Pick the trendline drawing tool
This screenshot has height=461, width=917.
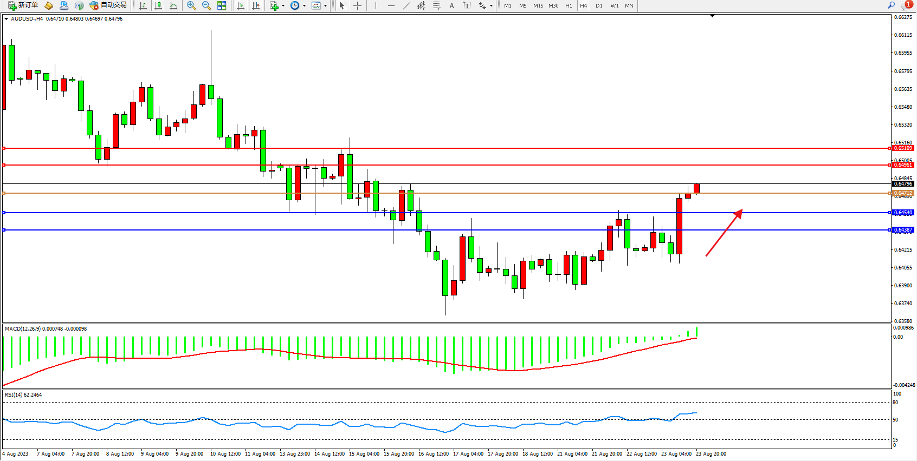(406, 5)
